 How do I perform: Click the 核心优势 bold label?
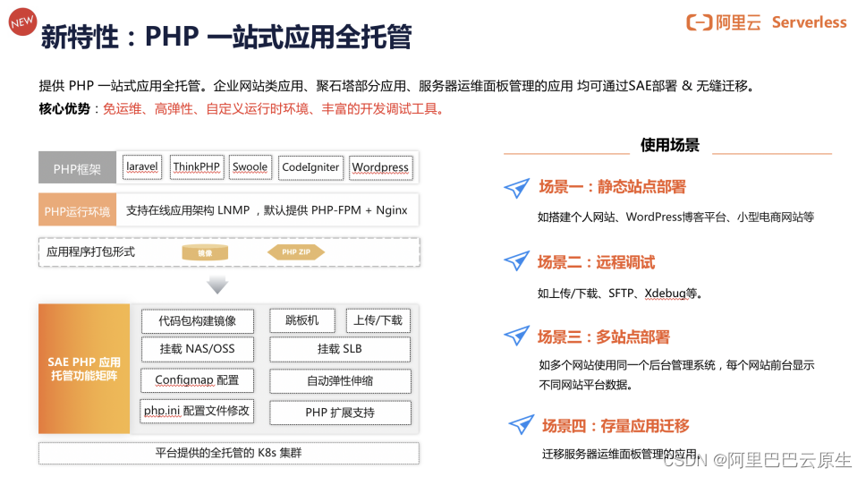click(64, 109)
